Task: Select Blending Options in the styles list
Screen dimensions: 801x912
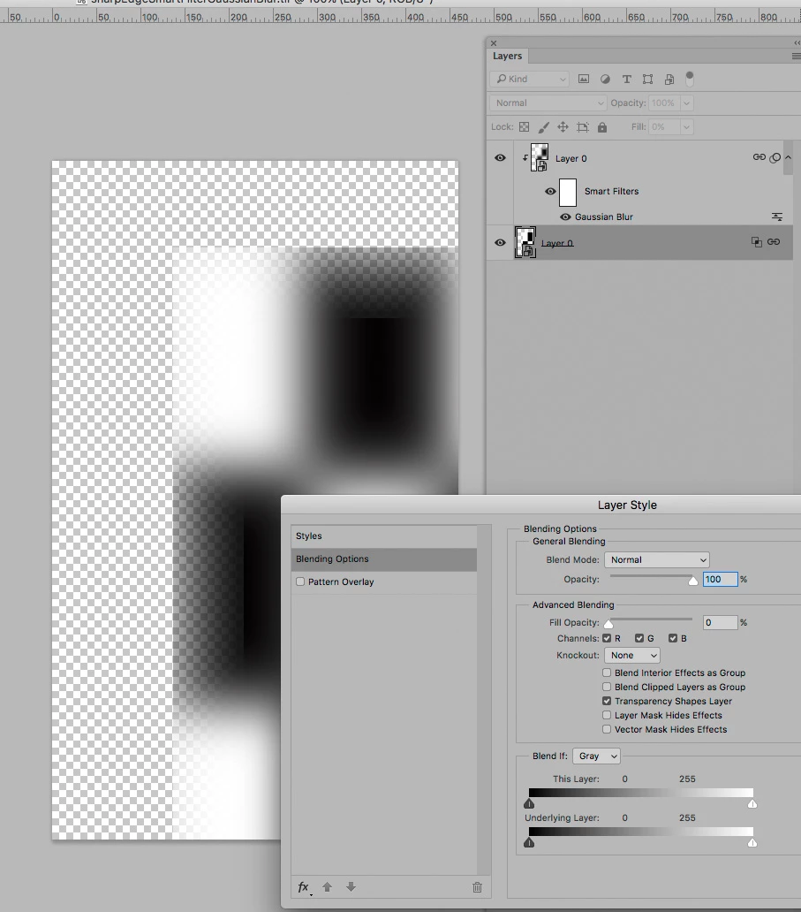Action: point(383,559)
